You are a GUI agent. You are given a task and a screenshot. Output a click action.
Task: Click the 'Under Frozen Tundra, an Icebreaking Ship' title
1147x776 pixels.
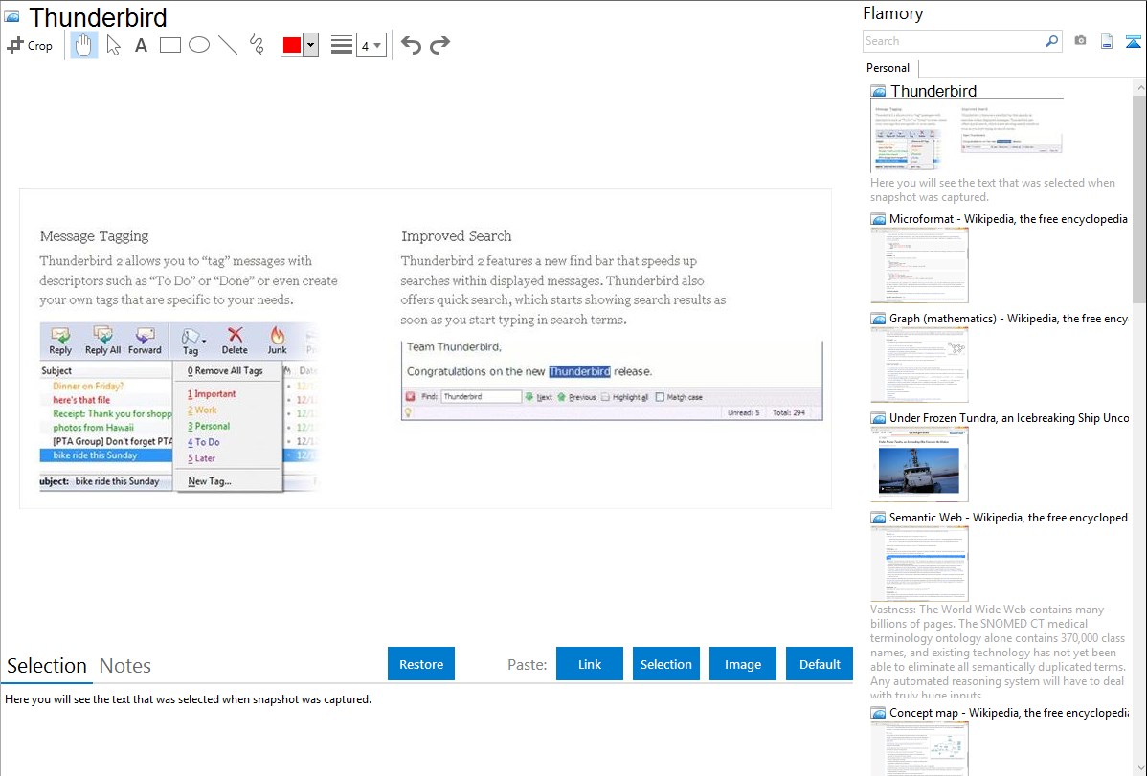click(x=1009, y=417)
